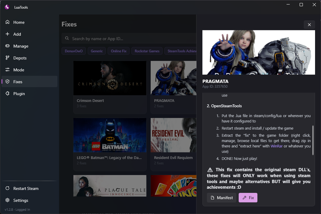Open the Mode page

coord(29,70)
